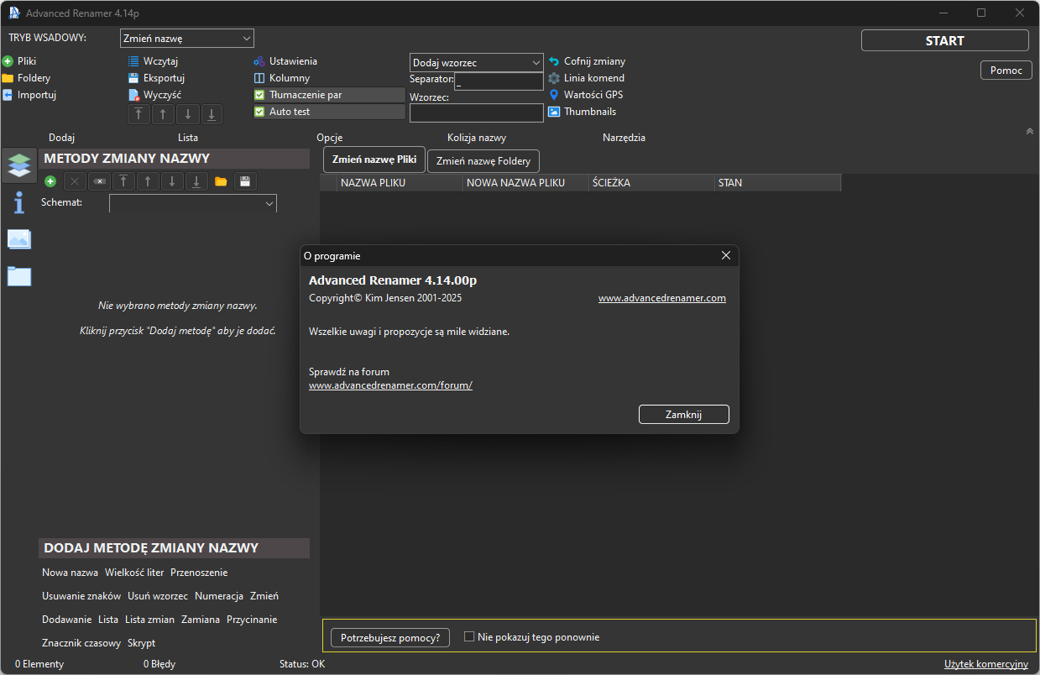Switch to Zmień nazwę Foldery tab

click(483, 161)
